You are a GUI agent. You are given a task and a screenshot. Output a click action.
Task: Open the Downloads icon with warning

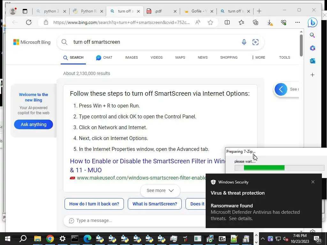pyautogui.click(x=270, y=23)
